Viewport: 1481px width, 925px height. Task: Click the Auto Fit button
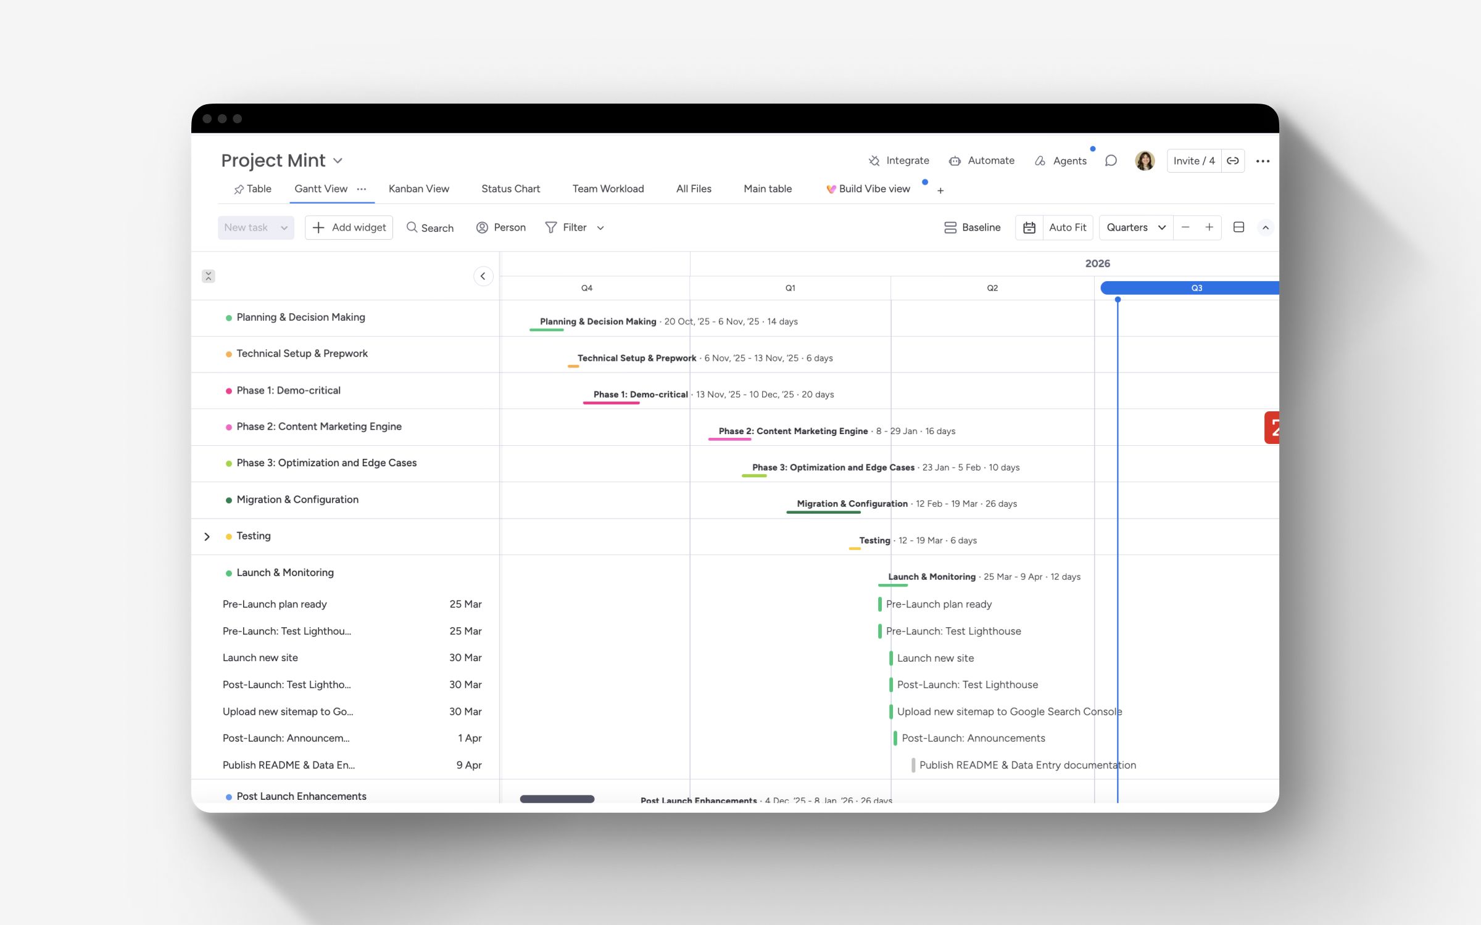coord(1068,228)
